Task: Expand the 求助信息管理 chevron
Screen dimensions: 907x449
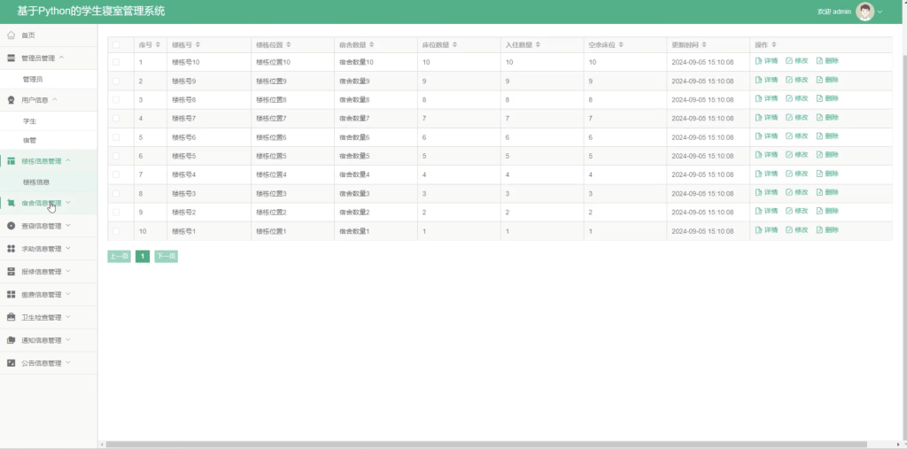Action: [67, 248]
